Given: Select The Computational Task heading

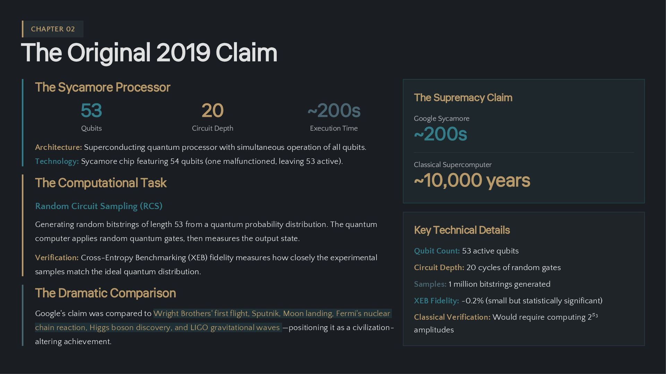Looking at the screenshot, I should 101,183.
